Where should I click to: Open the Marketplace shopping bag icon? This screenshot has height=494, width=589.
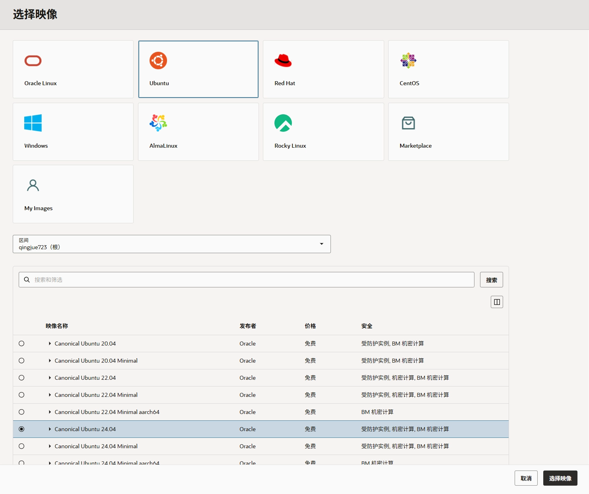point(408,123)
